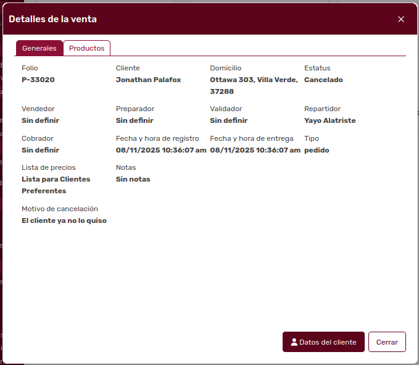The height and width of the screenshot is (365, 419).
Task: Click the Sin definir value under Validador
Action: [228, 120]
